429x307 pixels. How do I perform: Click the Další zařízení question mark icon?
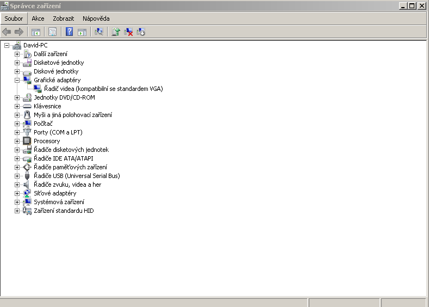[x=27, y=54]
